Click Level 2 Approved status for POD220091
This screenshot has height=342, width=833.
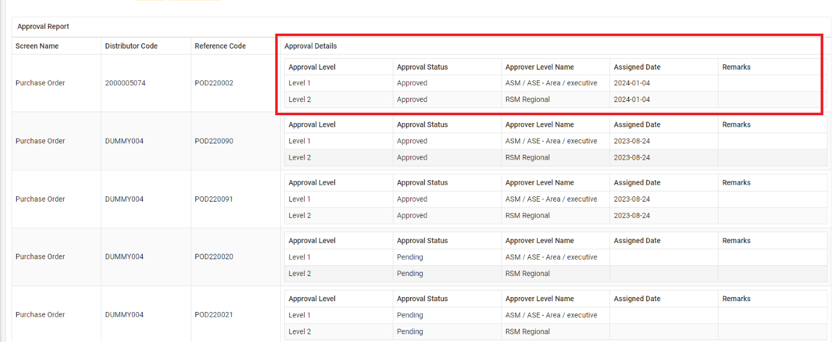click(x=412, y=215)
